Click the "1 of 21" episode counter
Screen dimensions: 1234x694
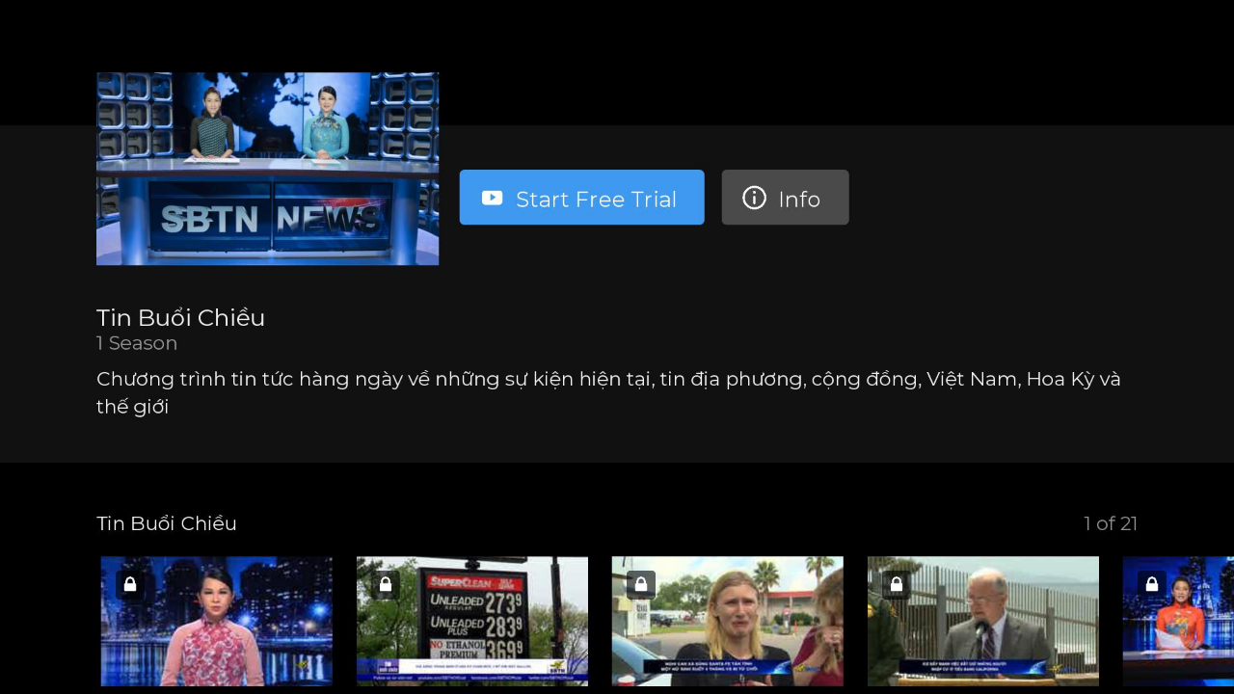(x=1111, y=523)
